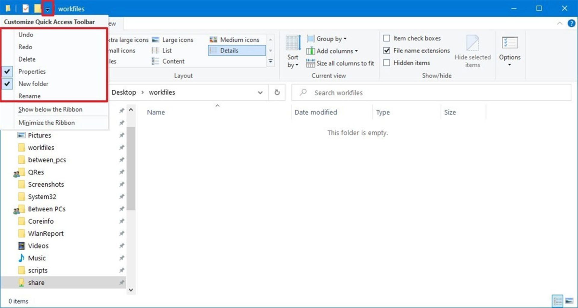Choose Show below the Ribbon menu item
578x308 pixels.
point(50,109)
